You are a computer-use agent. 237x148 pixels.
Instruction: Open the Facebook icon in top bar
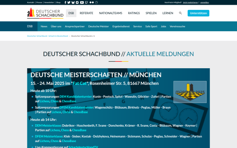coord(65,2)
